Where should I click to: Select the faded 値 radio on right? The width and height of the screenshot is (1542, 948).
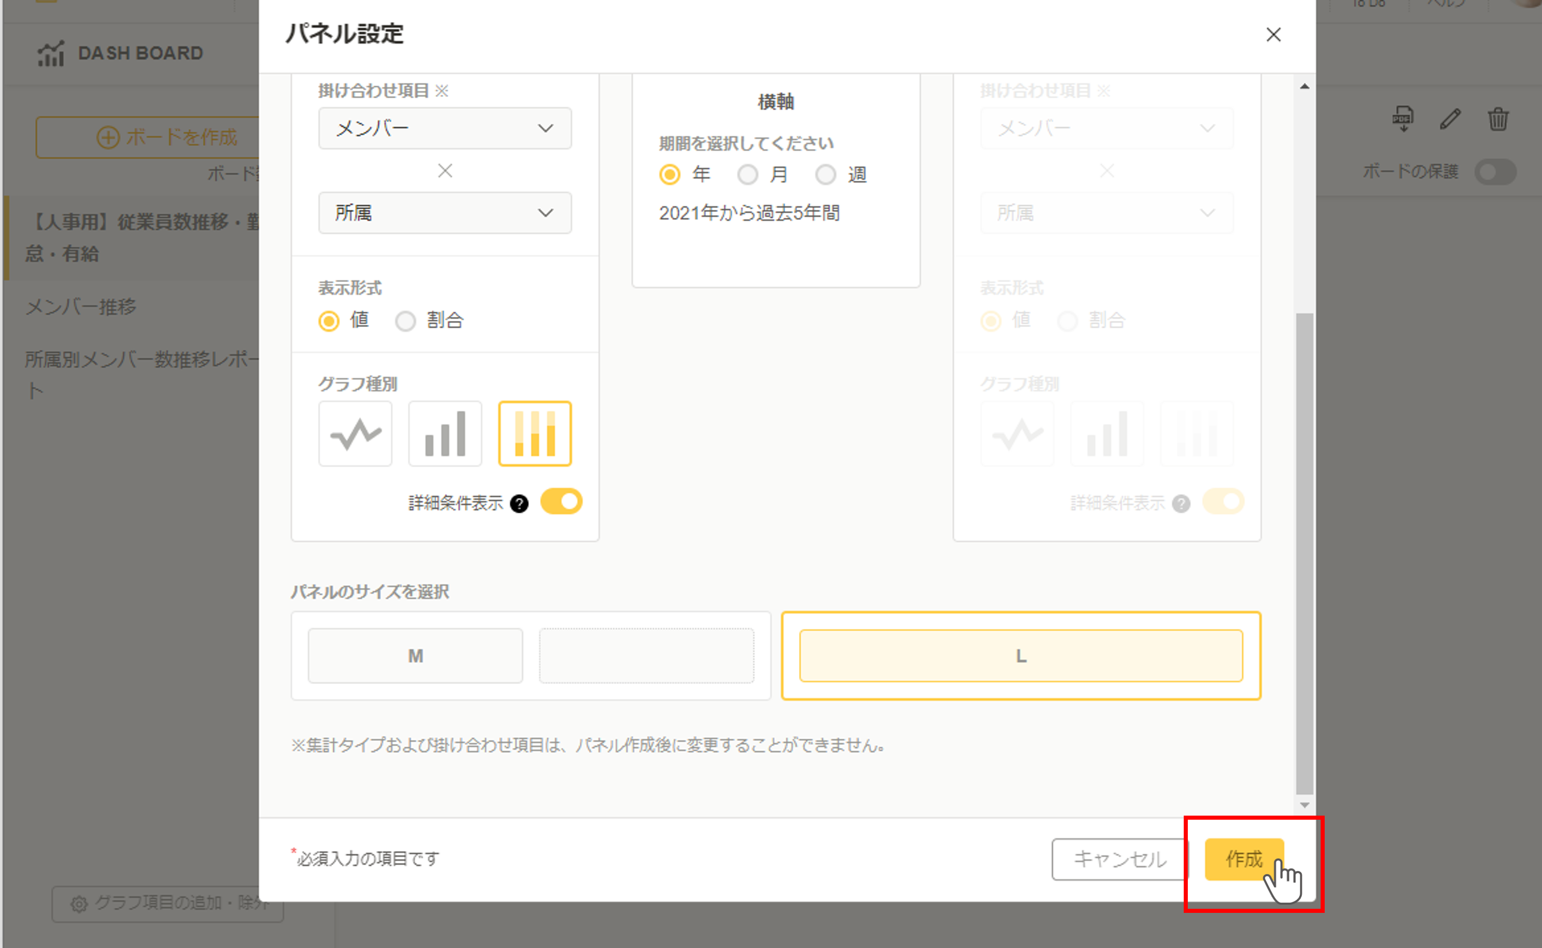pyautogui.click(x=991, y=321)
